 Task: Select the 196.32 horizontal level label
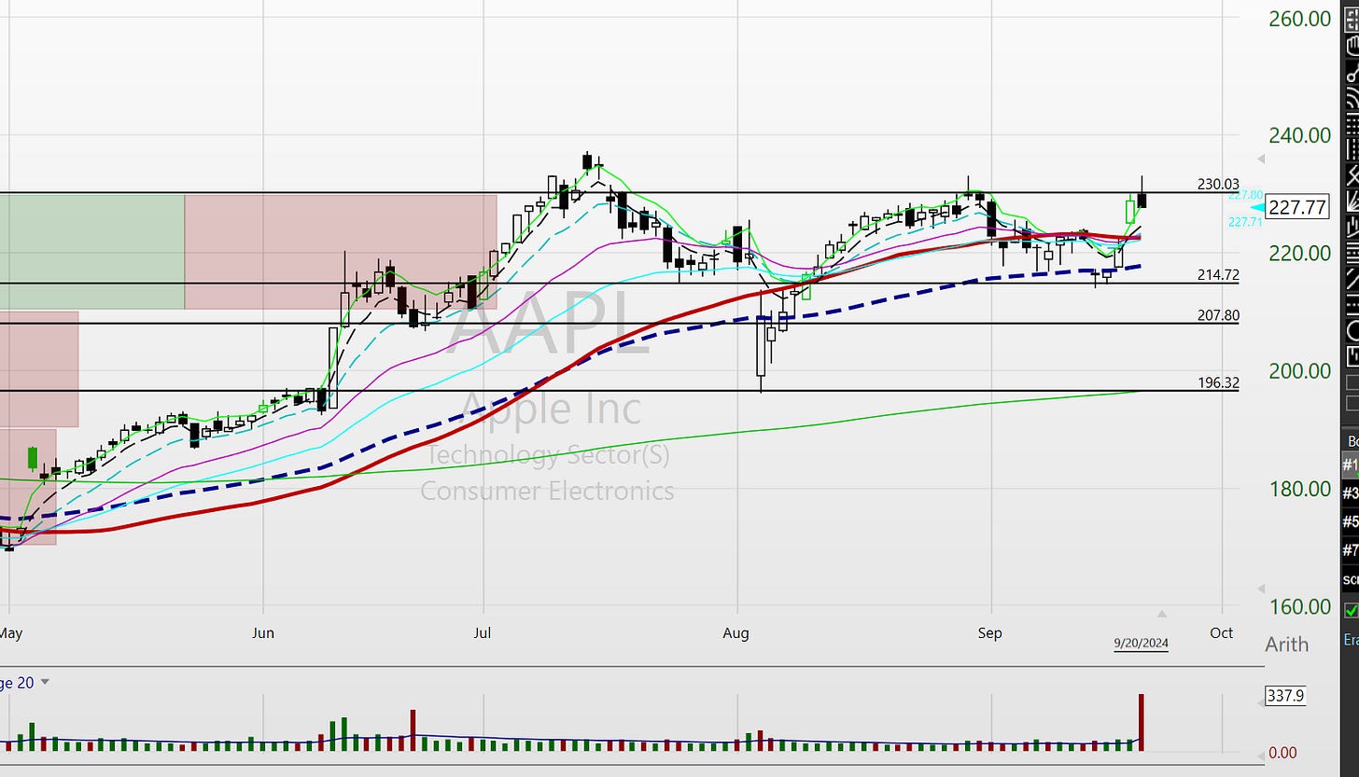1218,382
